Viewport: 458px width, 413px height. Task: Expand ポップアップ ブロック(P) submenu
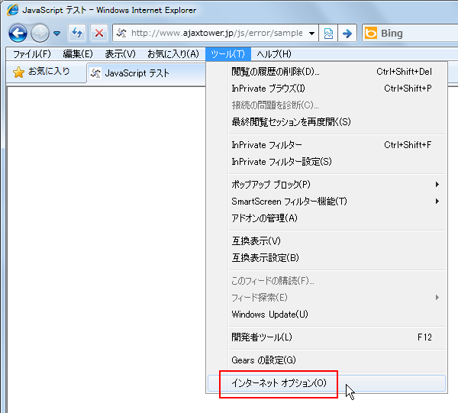pos(327,185)
